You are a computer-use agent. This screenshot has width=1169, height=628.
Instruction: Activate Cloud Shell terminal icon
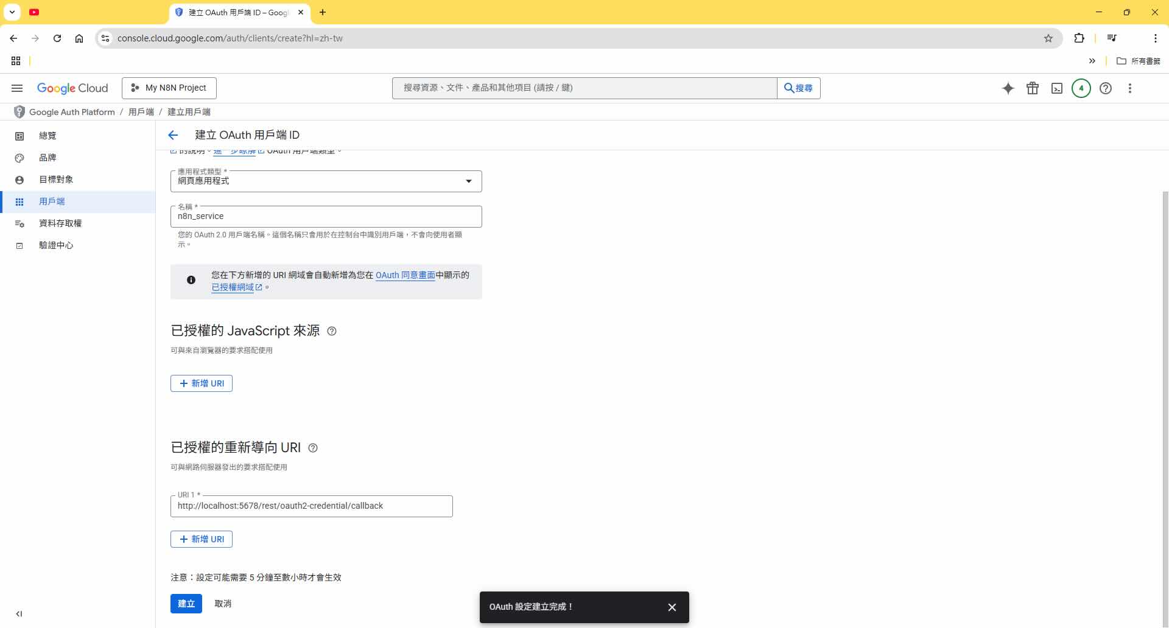point(1057,88)
